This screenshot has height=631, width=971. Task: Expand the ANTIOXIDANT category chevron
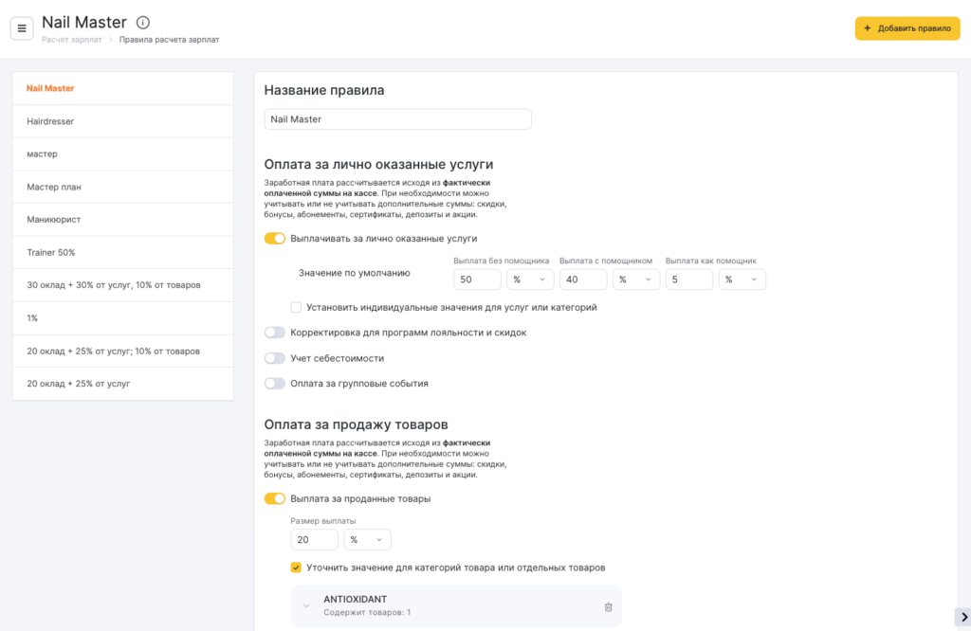[306, 606]
